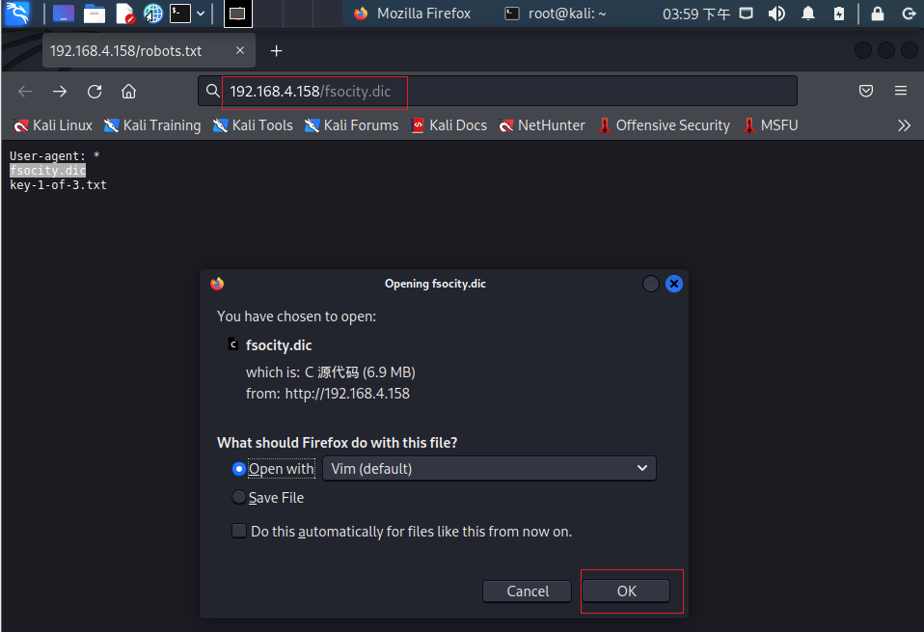Open the key-1-of-3.txt link
Screen dimensions: 924x632
coord(57,184)
